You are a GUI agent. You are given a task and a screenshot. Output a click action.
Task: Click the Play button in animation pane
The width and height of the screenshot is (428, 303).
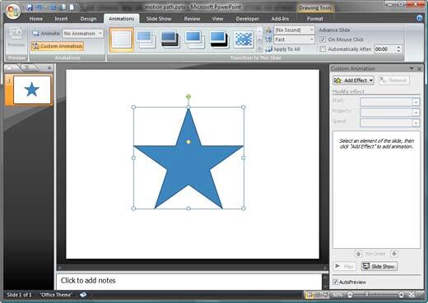[344, 266]
